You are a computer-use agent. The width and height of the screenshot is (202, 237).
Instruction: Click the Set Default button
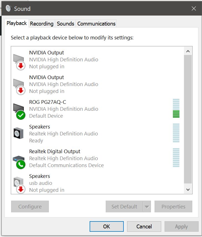pos(124,206)
